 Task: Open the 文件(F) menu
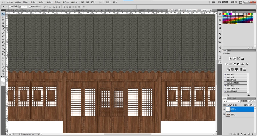(x=10, y=3)
